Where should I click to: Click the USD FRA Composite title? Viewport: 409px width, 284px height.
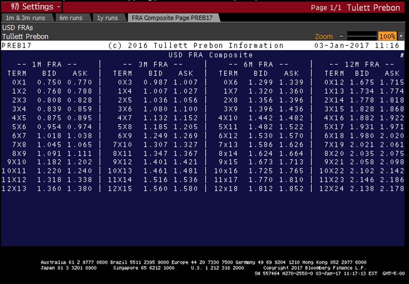click(x=211, y=55)
